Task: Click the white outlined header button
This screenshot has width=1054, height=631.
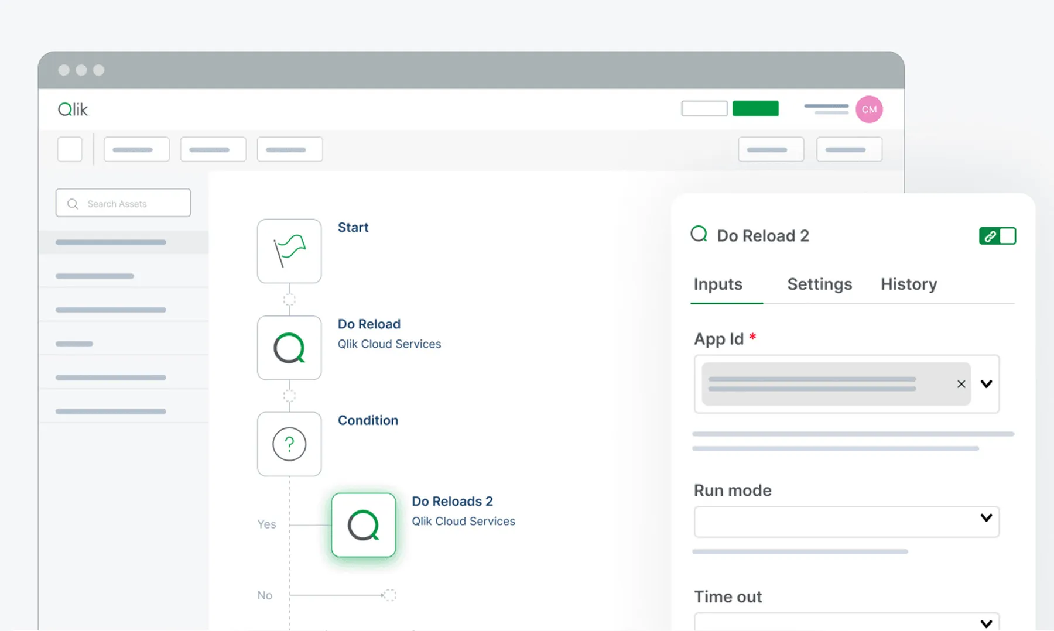Action: click(704, 108)
